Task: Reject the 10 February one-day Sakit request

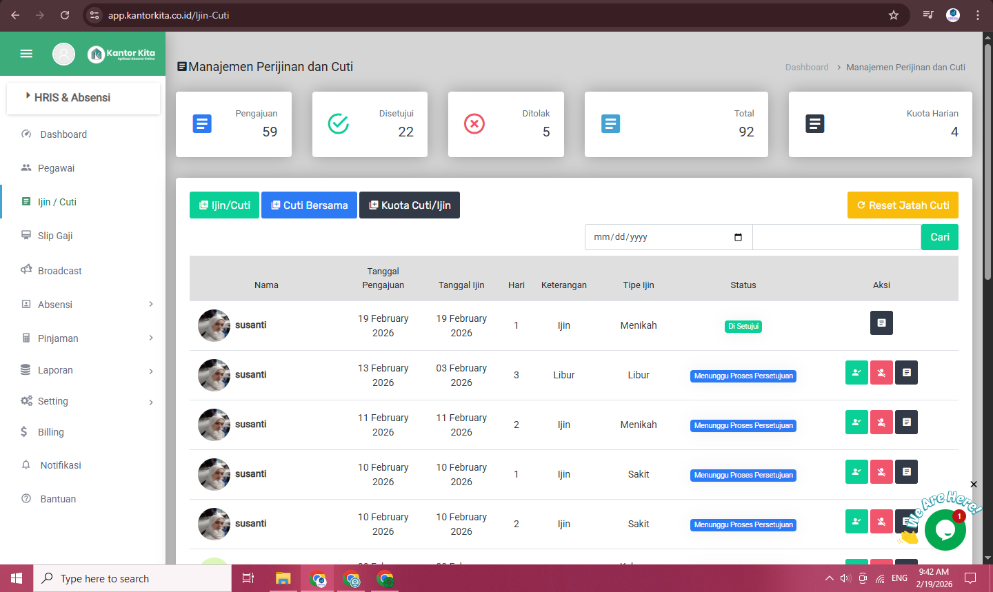Action: [x=881, y=472]
